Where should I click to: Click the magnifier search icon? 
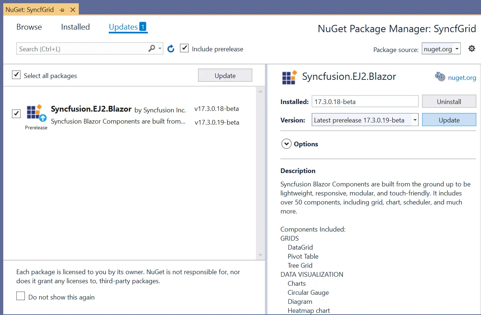[x=151, y=48]
